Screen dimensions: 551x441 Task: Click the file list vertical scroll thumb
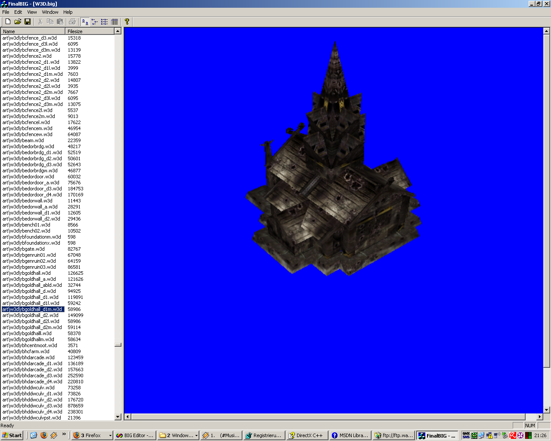click(118, 345)
